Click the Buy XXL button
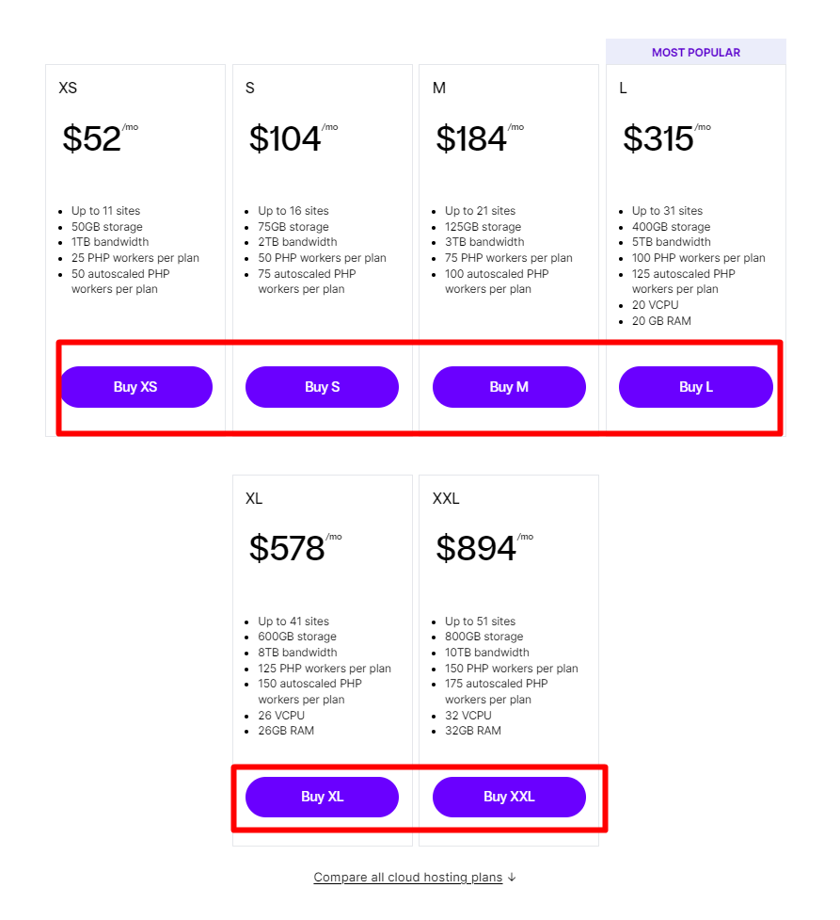 509,797
